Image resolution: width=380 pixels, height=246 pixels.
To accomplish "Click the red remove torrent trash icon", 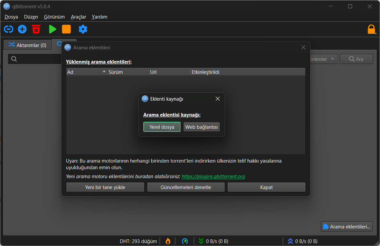I will pyautogui.click(x=36, y=29).
